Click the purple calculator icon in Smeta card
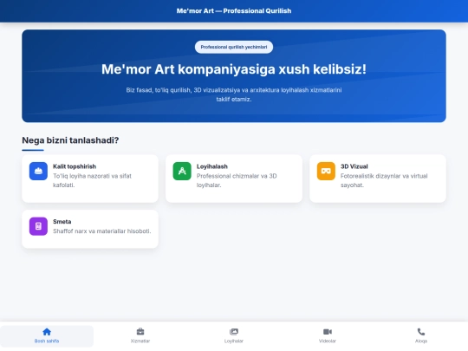This screenshot has width=468, height=351. pos(38,226)
